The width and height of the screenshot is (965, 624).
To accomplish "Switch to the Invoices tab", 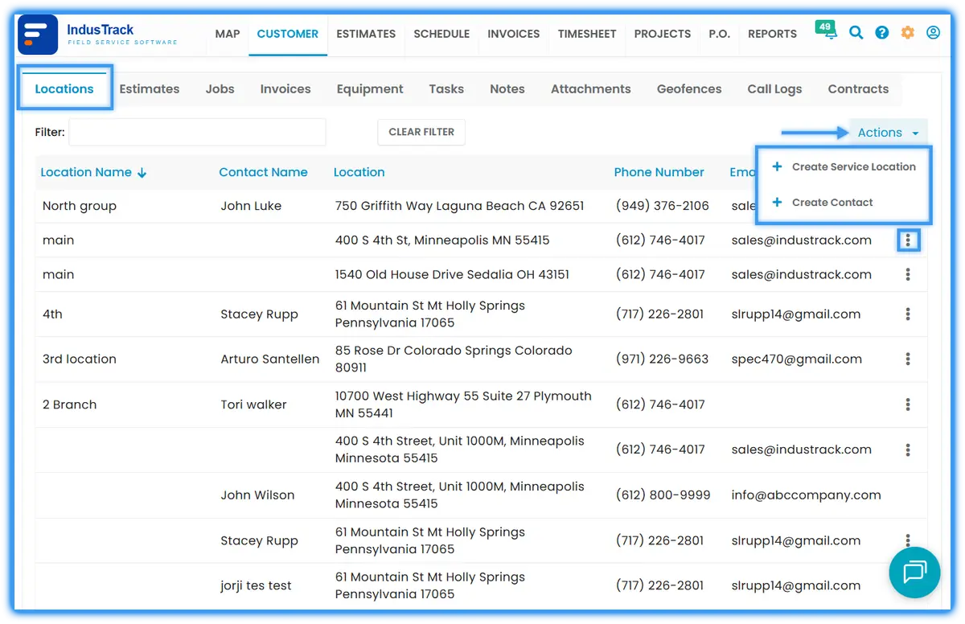I will [285, 89].
